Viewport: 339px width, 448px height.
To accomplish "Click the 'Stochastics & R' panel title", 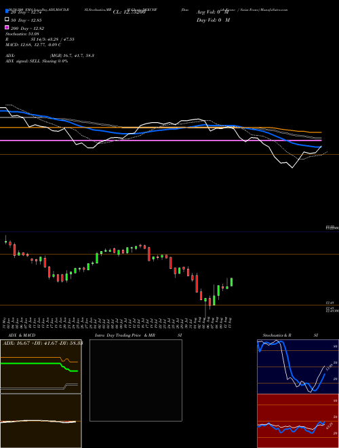I will coord(277,335).
